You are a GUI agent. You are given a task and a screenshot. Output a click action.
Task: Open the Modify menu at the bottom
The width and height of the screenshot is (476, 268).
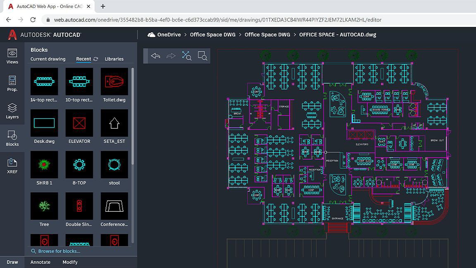(x=70, y=262)
